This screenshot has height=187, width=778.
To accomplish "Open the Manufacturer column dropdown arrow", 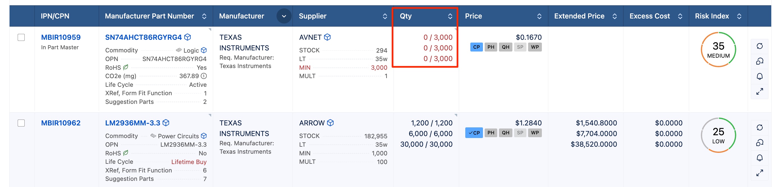I will 284,16.
